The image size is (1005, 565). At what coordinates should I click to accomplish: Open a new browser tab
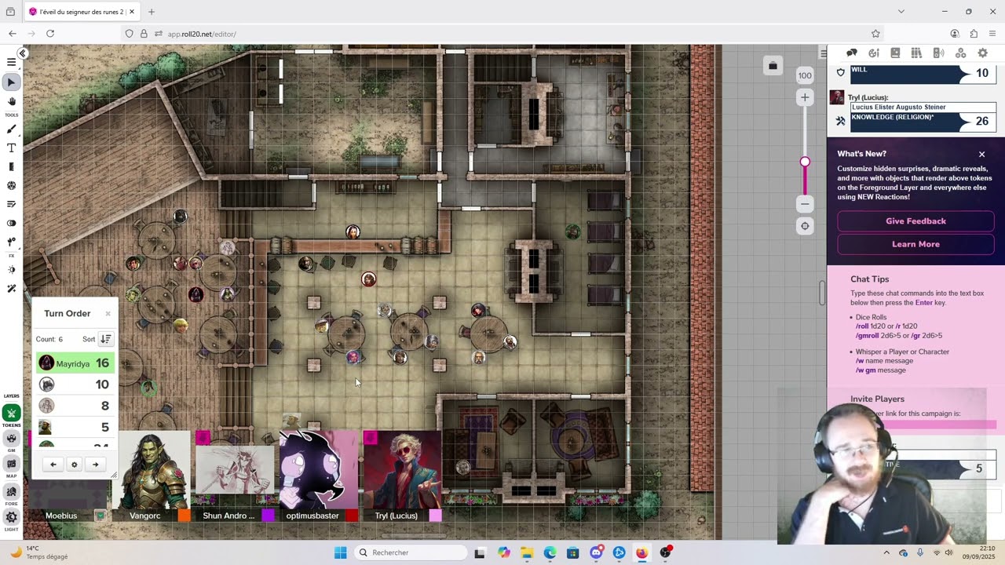pos(152,12)
